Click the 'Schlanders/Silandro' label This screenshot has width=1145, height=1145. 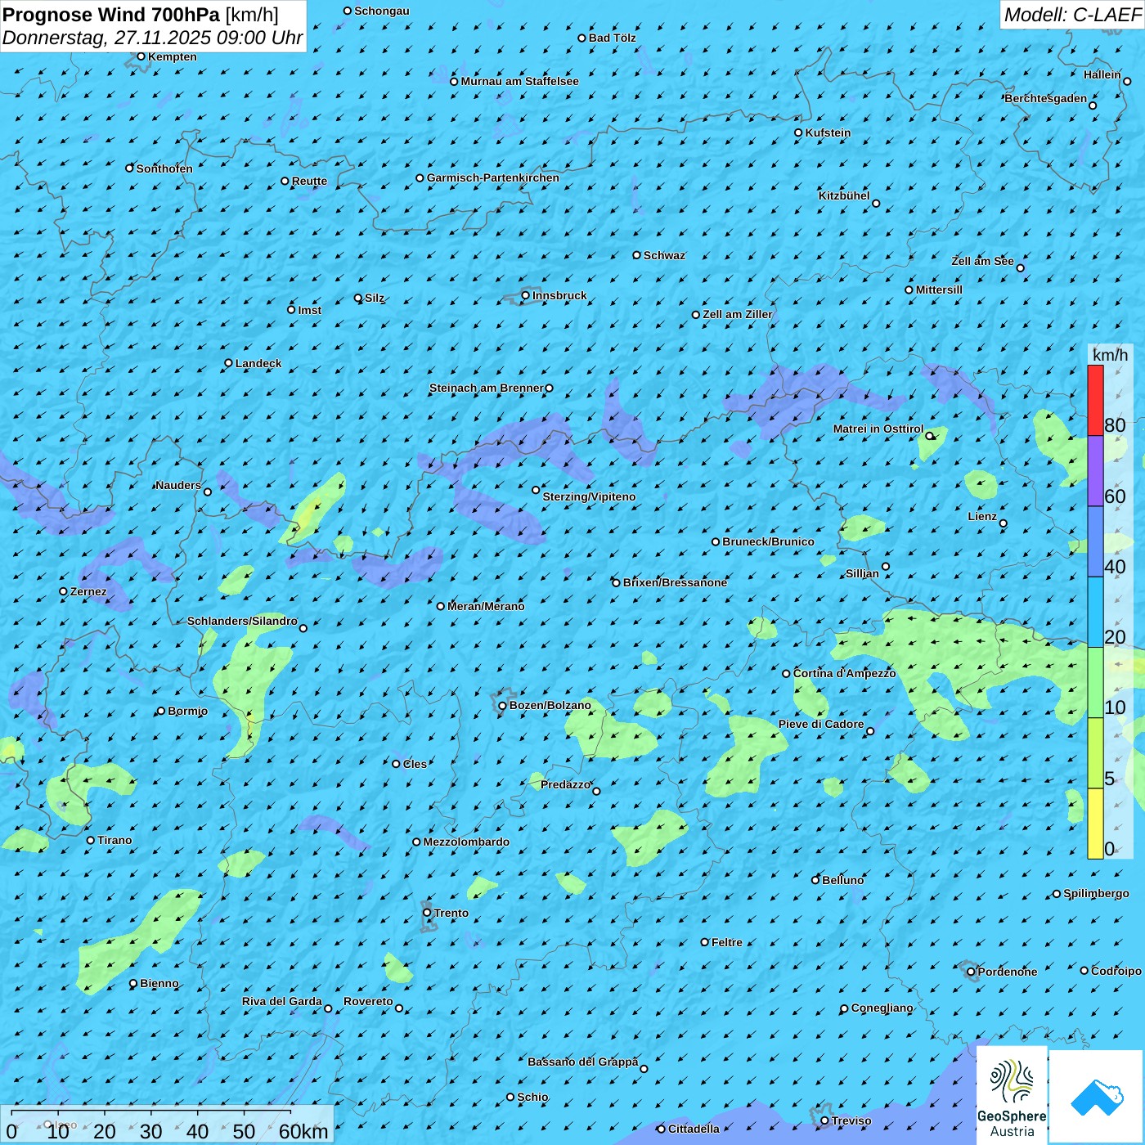coord(242,622)
